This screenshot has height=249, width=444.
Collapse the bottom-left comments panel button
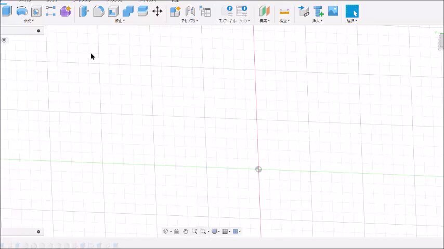(x=38, y=232)
